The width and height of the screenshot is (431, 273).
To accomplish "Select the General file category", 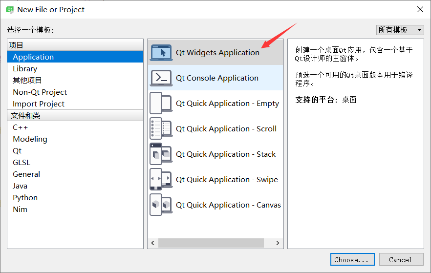I will click(x=75, y=174).
